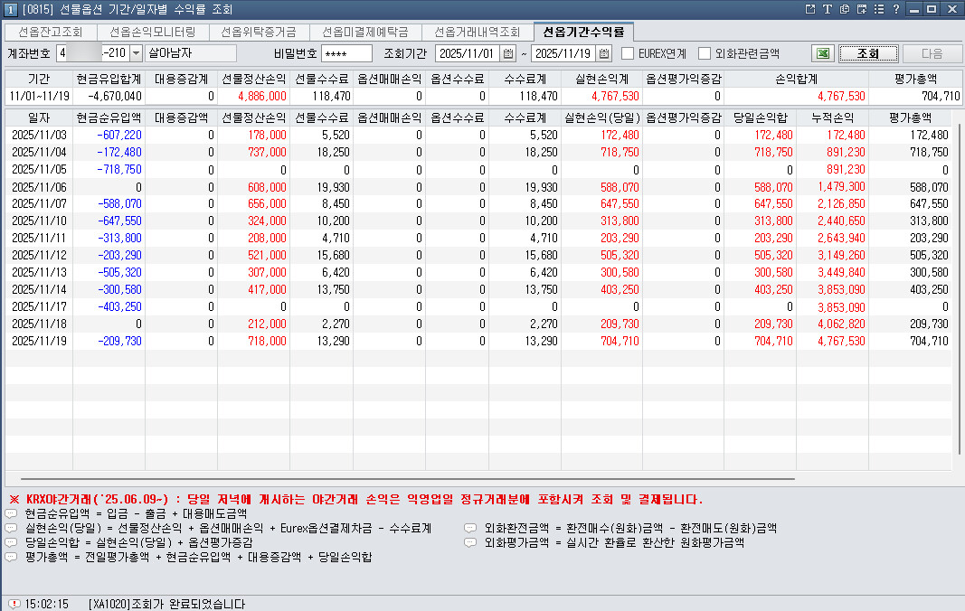Open help with the question mark icon
This screenshot has width=965, height=611.
[x=895, y=9]
